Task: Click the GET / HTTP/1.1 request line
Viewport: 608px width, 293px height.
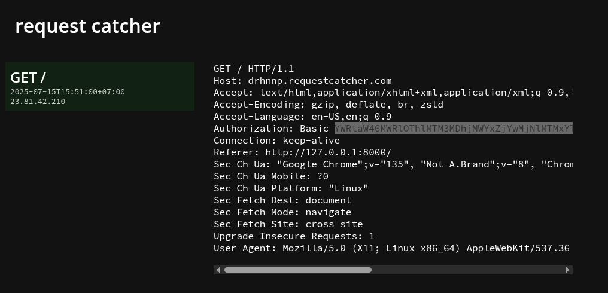Action: 254,69
